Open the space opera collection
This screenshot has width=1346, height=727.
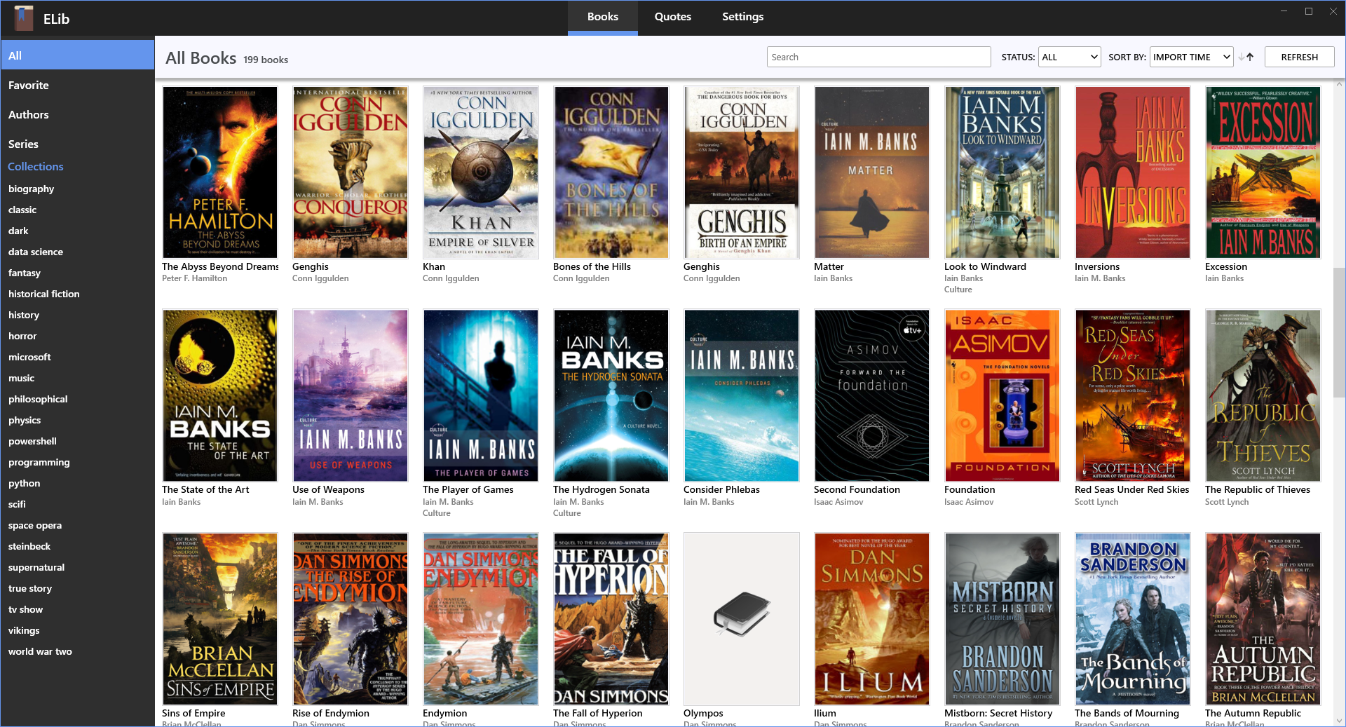35,525
